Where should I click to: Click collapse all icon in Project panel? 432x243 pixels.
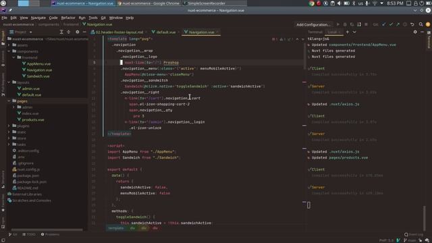tap(69, 32)
